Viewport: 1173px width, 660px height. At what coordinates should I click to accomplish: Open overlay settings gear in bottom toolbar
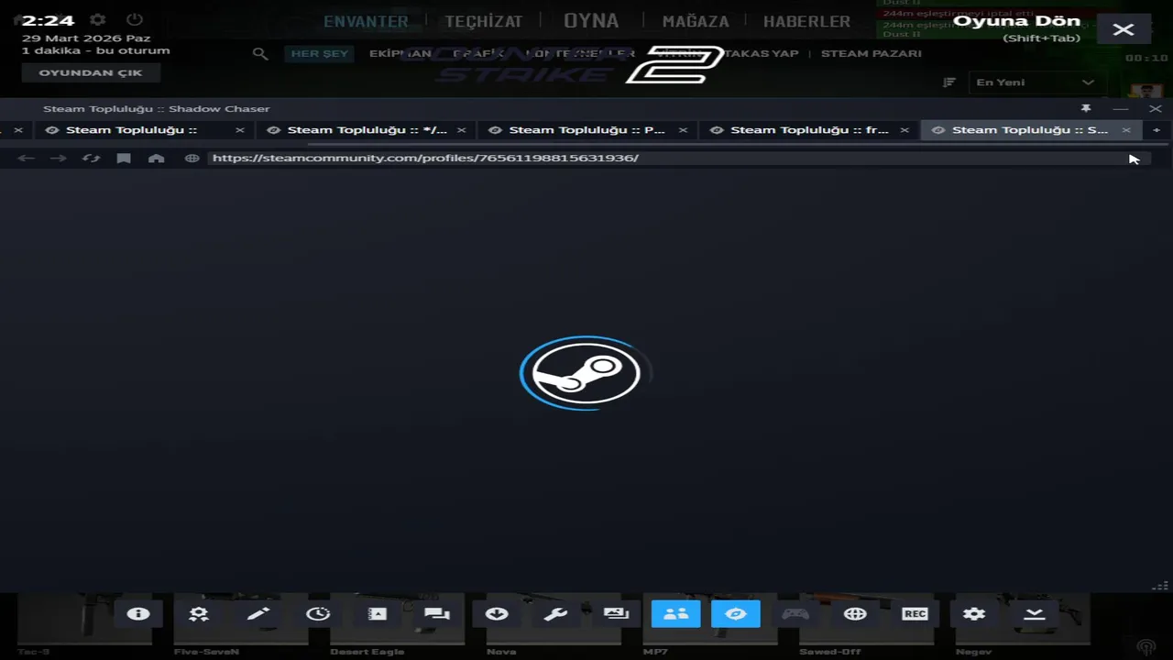coord(974,614)
